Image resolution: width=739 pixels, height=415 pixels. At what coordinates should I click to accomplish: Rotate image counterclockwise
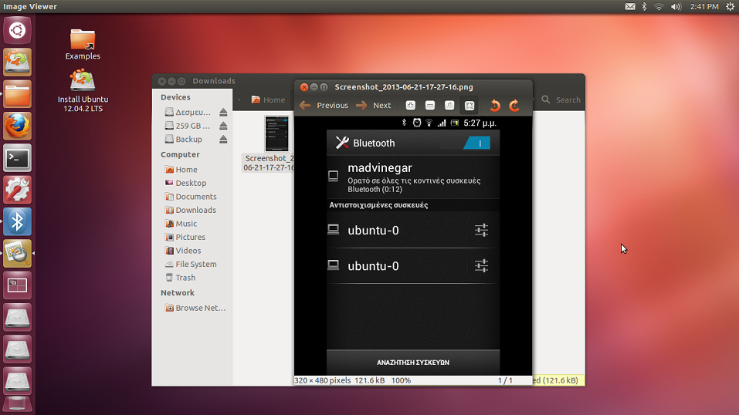click(495, 106)
